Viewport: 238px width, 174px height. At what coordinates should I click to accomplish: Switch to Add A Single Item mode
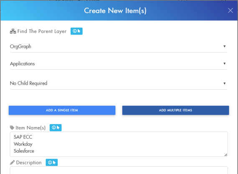point(62,110)
